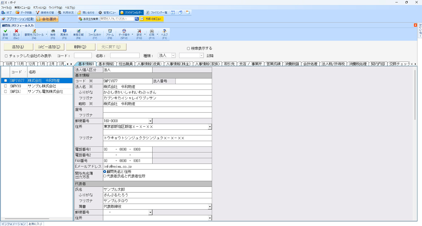The width and height of the screenshot is (422, 226).
Task: Expand the 郵便番号 180-0000 dropdown arrow
Action: [x=150, y=121]
